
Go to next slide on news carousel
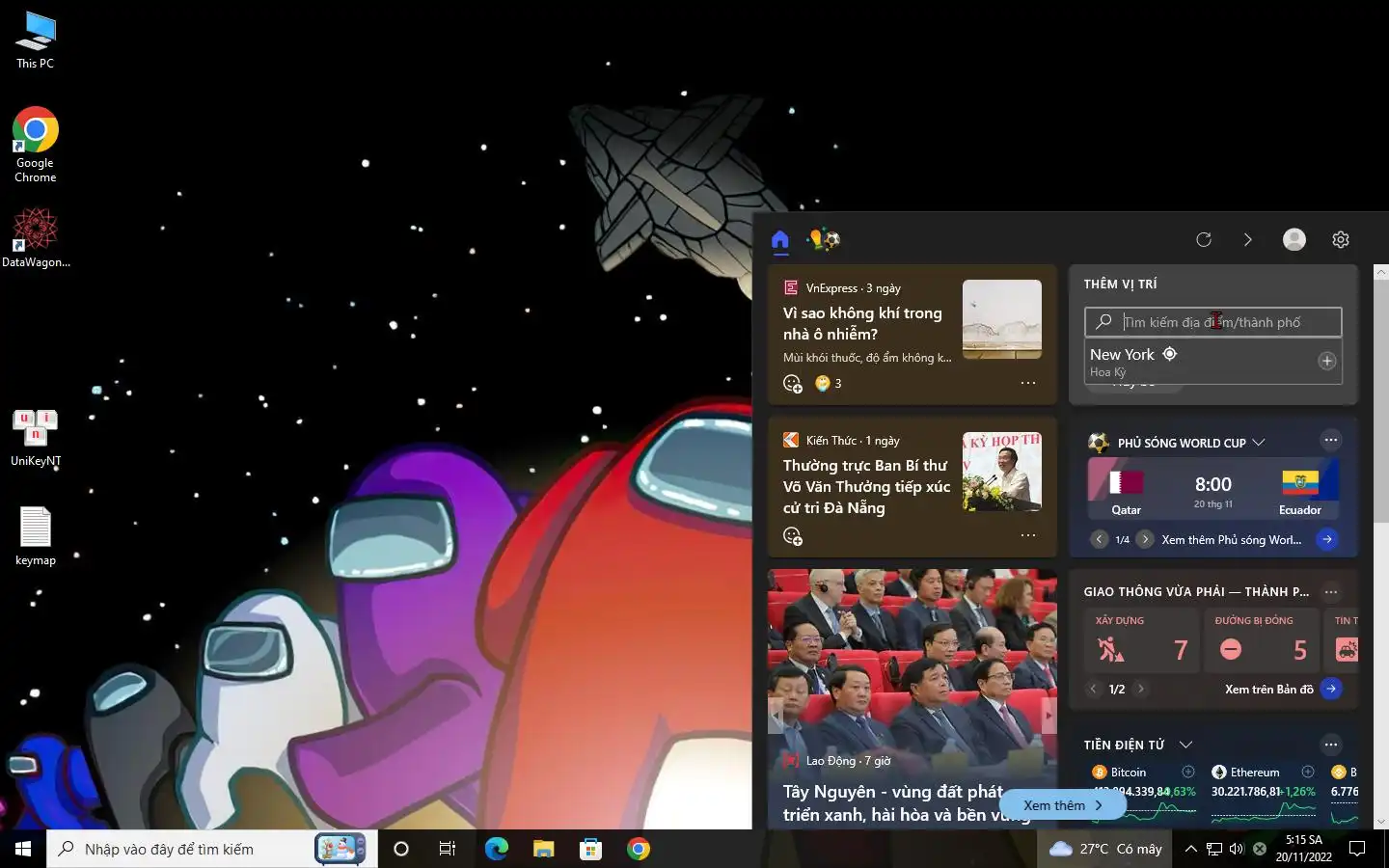pyautogui.click(x=1049, y=716)
